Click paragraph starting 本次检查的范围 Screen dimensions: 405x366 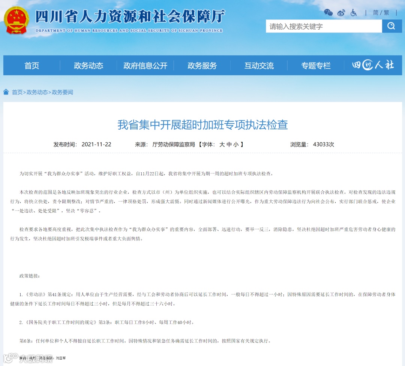203,201
